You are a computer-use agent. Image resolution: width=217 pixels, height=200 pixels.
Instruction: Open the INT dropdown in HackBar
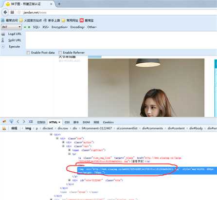[11, 27]
